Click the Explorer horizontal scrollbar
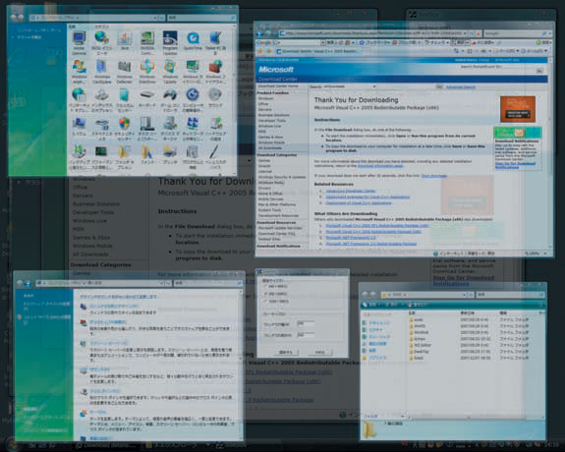This screenshot has height=452, width=565. 476,417
